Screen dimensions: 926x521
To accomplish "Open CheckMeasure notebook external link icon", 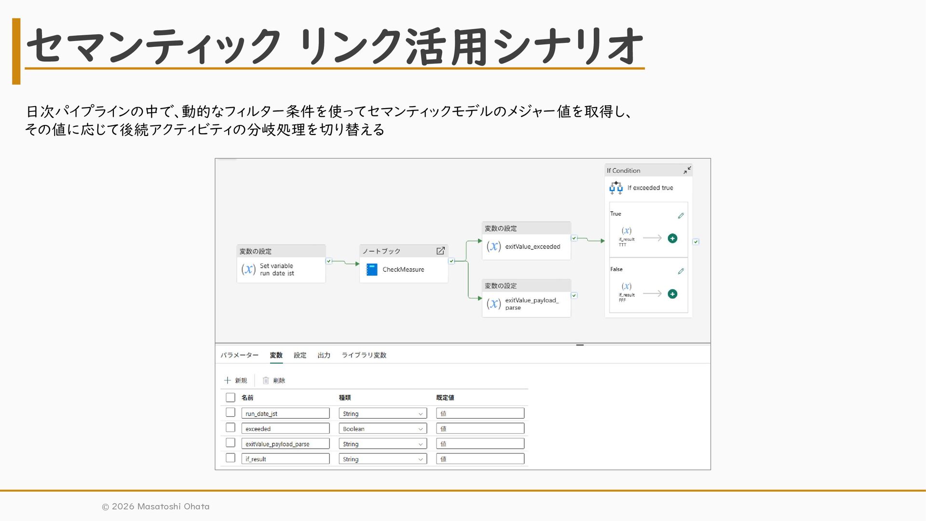I will (x=440, y=251).
